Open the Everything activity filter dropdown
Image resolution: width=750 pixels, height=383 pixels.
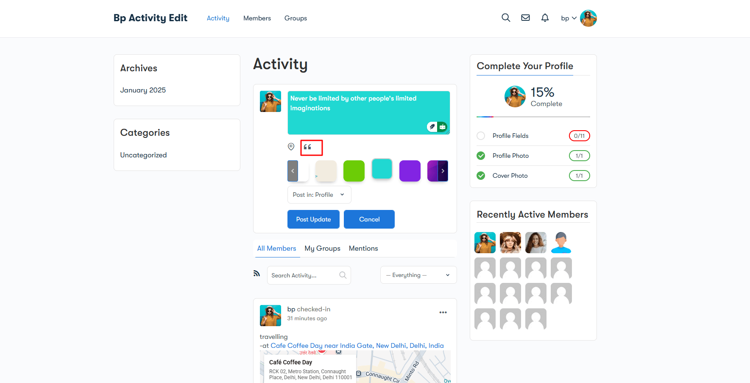pyautogui.click(x=418, y=275)
